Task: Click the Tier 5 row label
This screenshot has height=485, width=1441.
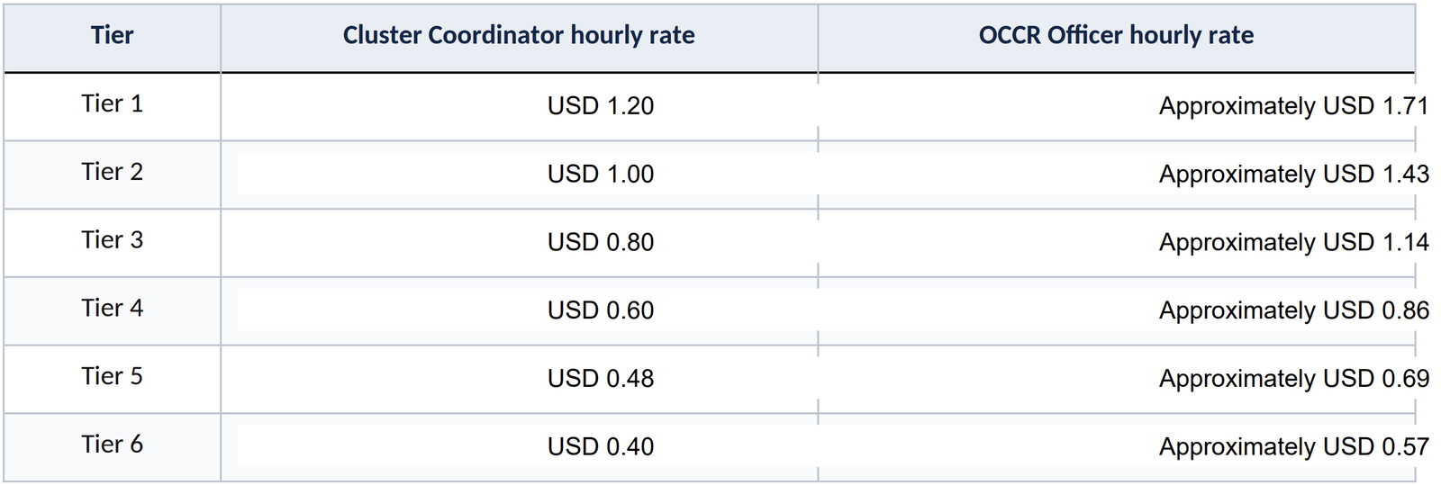Action: pos(113,377)
